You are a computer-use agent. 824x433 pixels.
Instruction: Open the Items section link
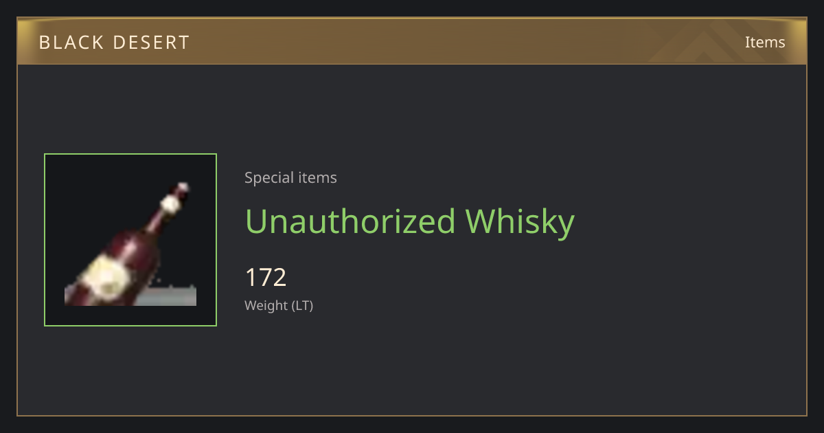point(765,42)
